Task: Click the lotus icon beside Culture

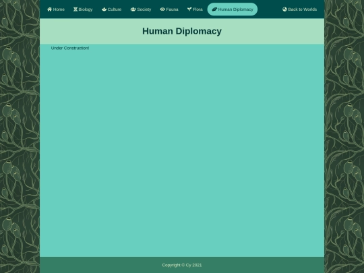Action: pyautogui.click(x=104, y=9)
